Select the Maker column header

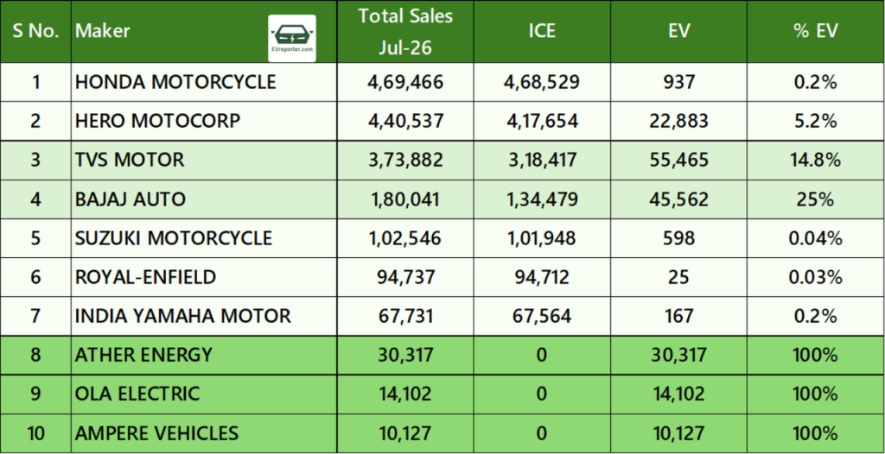point(103,30)
